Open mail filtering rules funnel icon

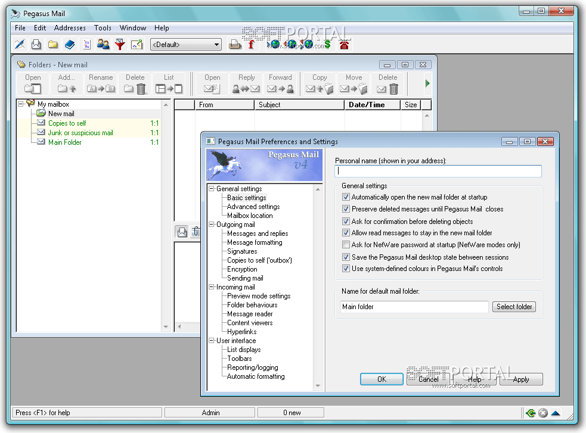click(120, 45)
